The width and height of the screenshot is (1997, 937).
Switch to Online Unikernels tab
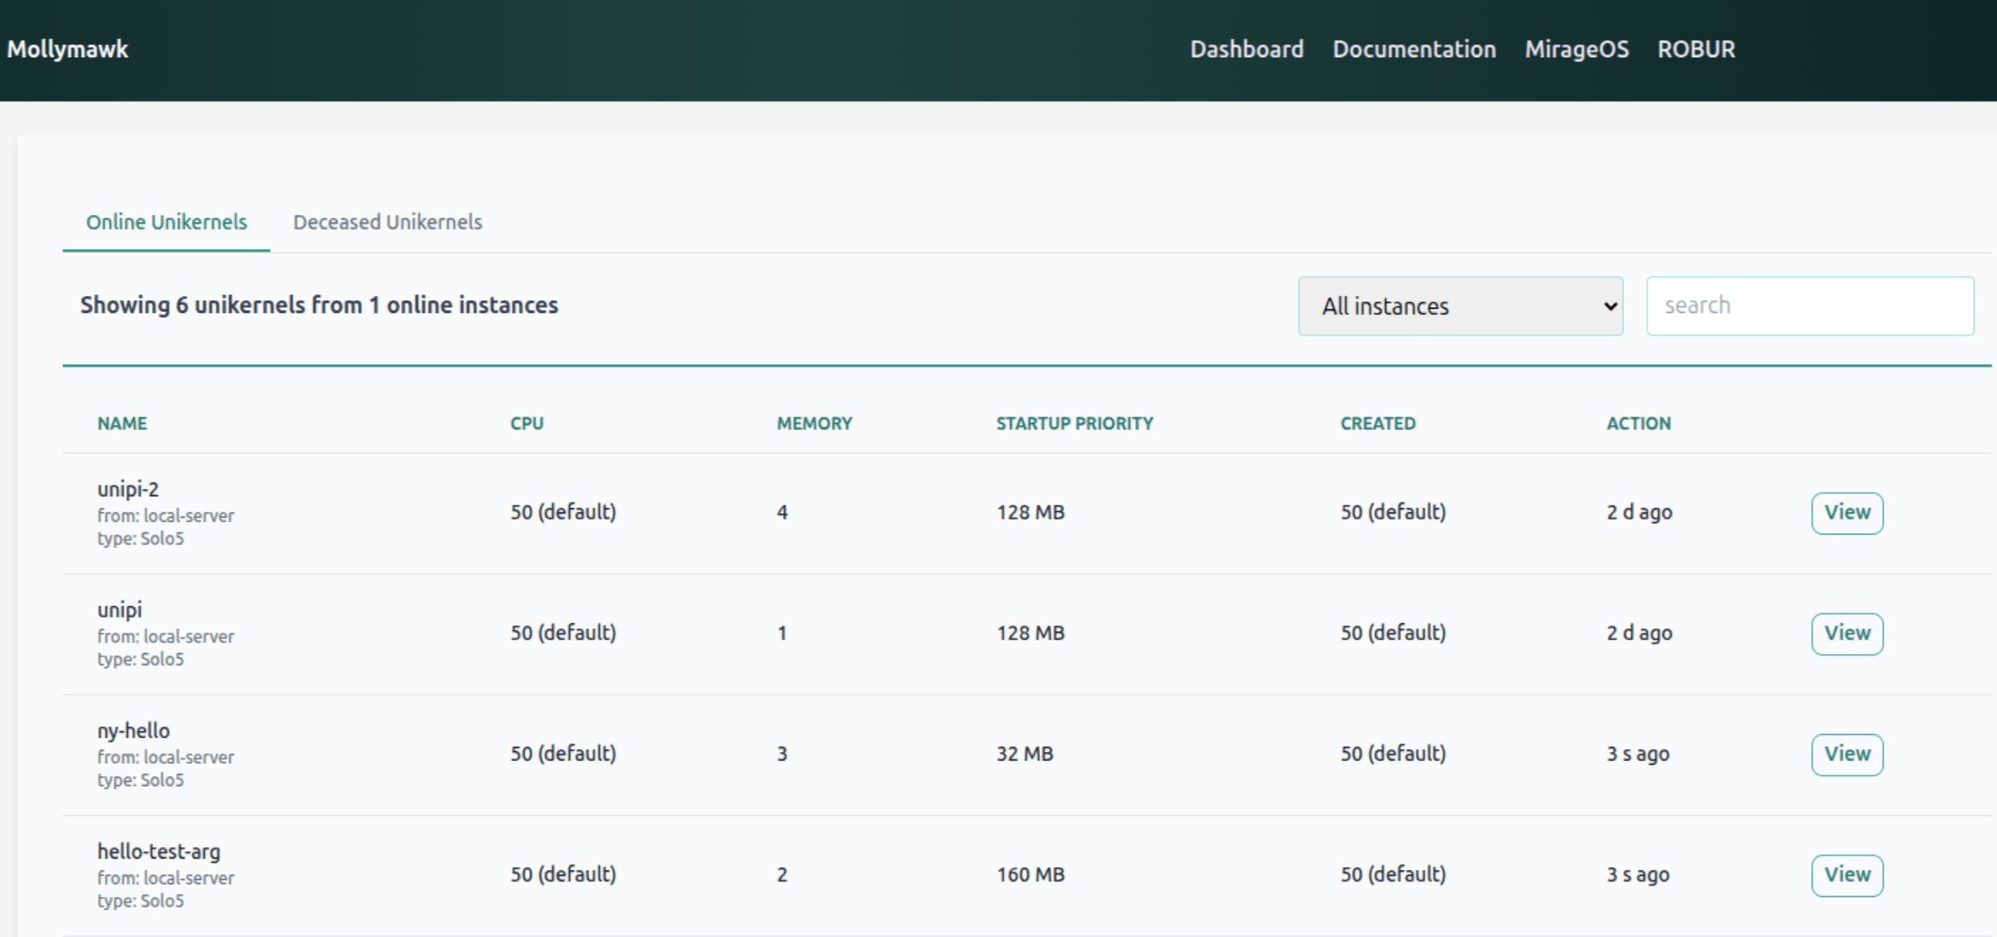pyautogui.click(x=166, y=222)
